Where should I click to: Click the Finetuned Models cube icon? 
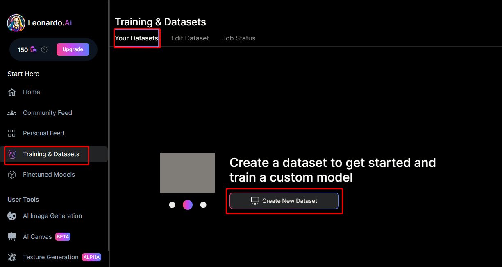point(12,175)
